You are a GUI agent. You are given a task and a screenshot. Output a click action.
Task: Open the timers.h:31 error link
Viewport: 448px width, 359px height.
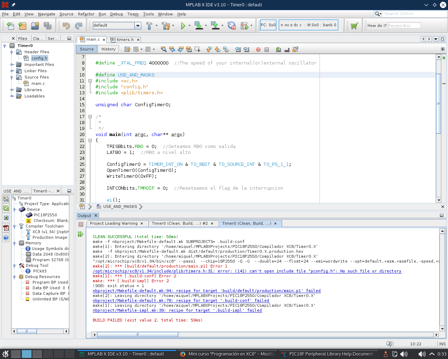pyautogui.click(x=247, y=271)
